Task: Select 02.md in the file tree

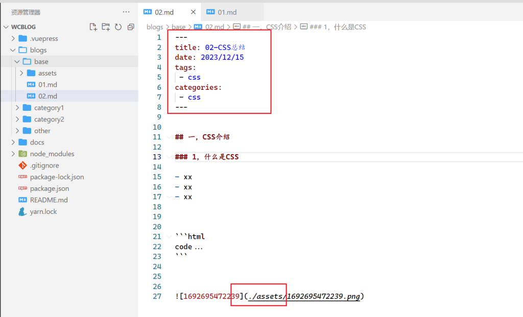Action: pos(47,96)
